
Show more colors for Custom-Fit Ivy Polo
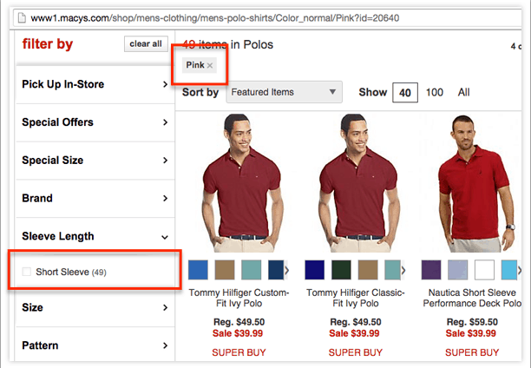[x=287, y=270]
